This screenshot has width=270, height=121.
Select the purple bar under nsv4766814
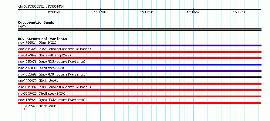(x=140, y=45)
